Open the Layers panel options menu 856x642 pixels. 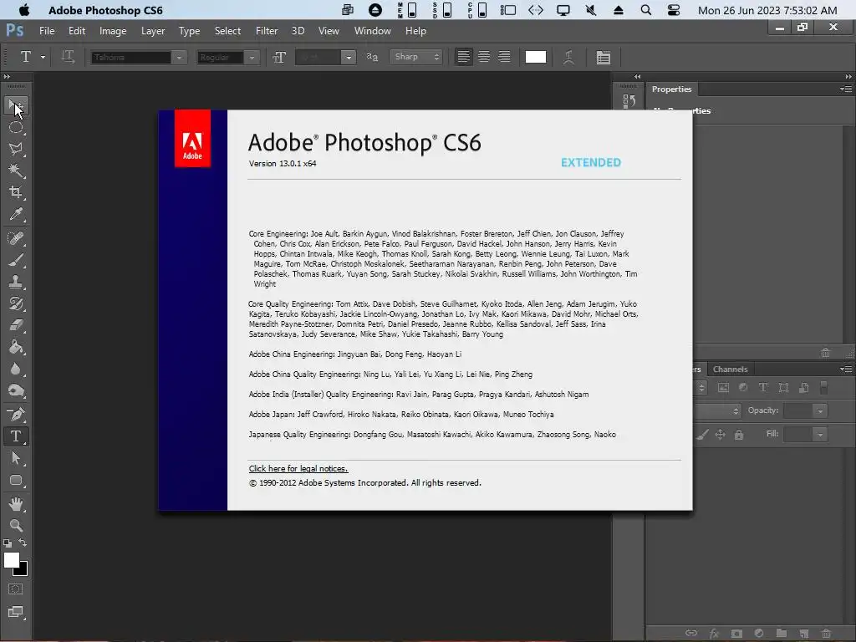[x=846, y=369]
